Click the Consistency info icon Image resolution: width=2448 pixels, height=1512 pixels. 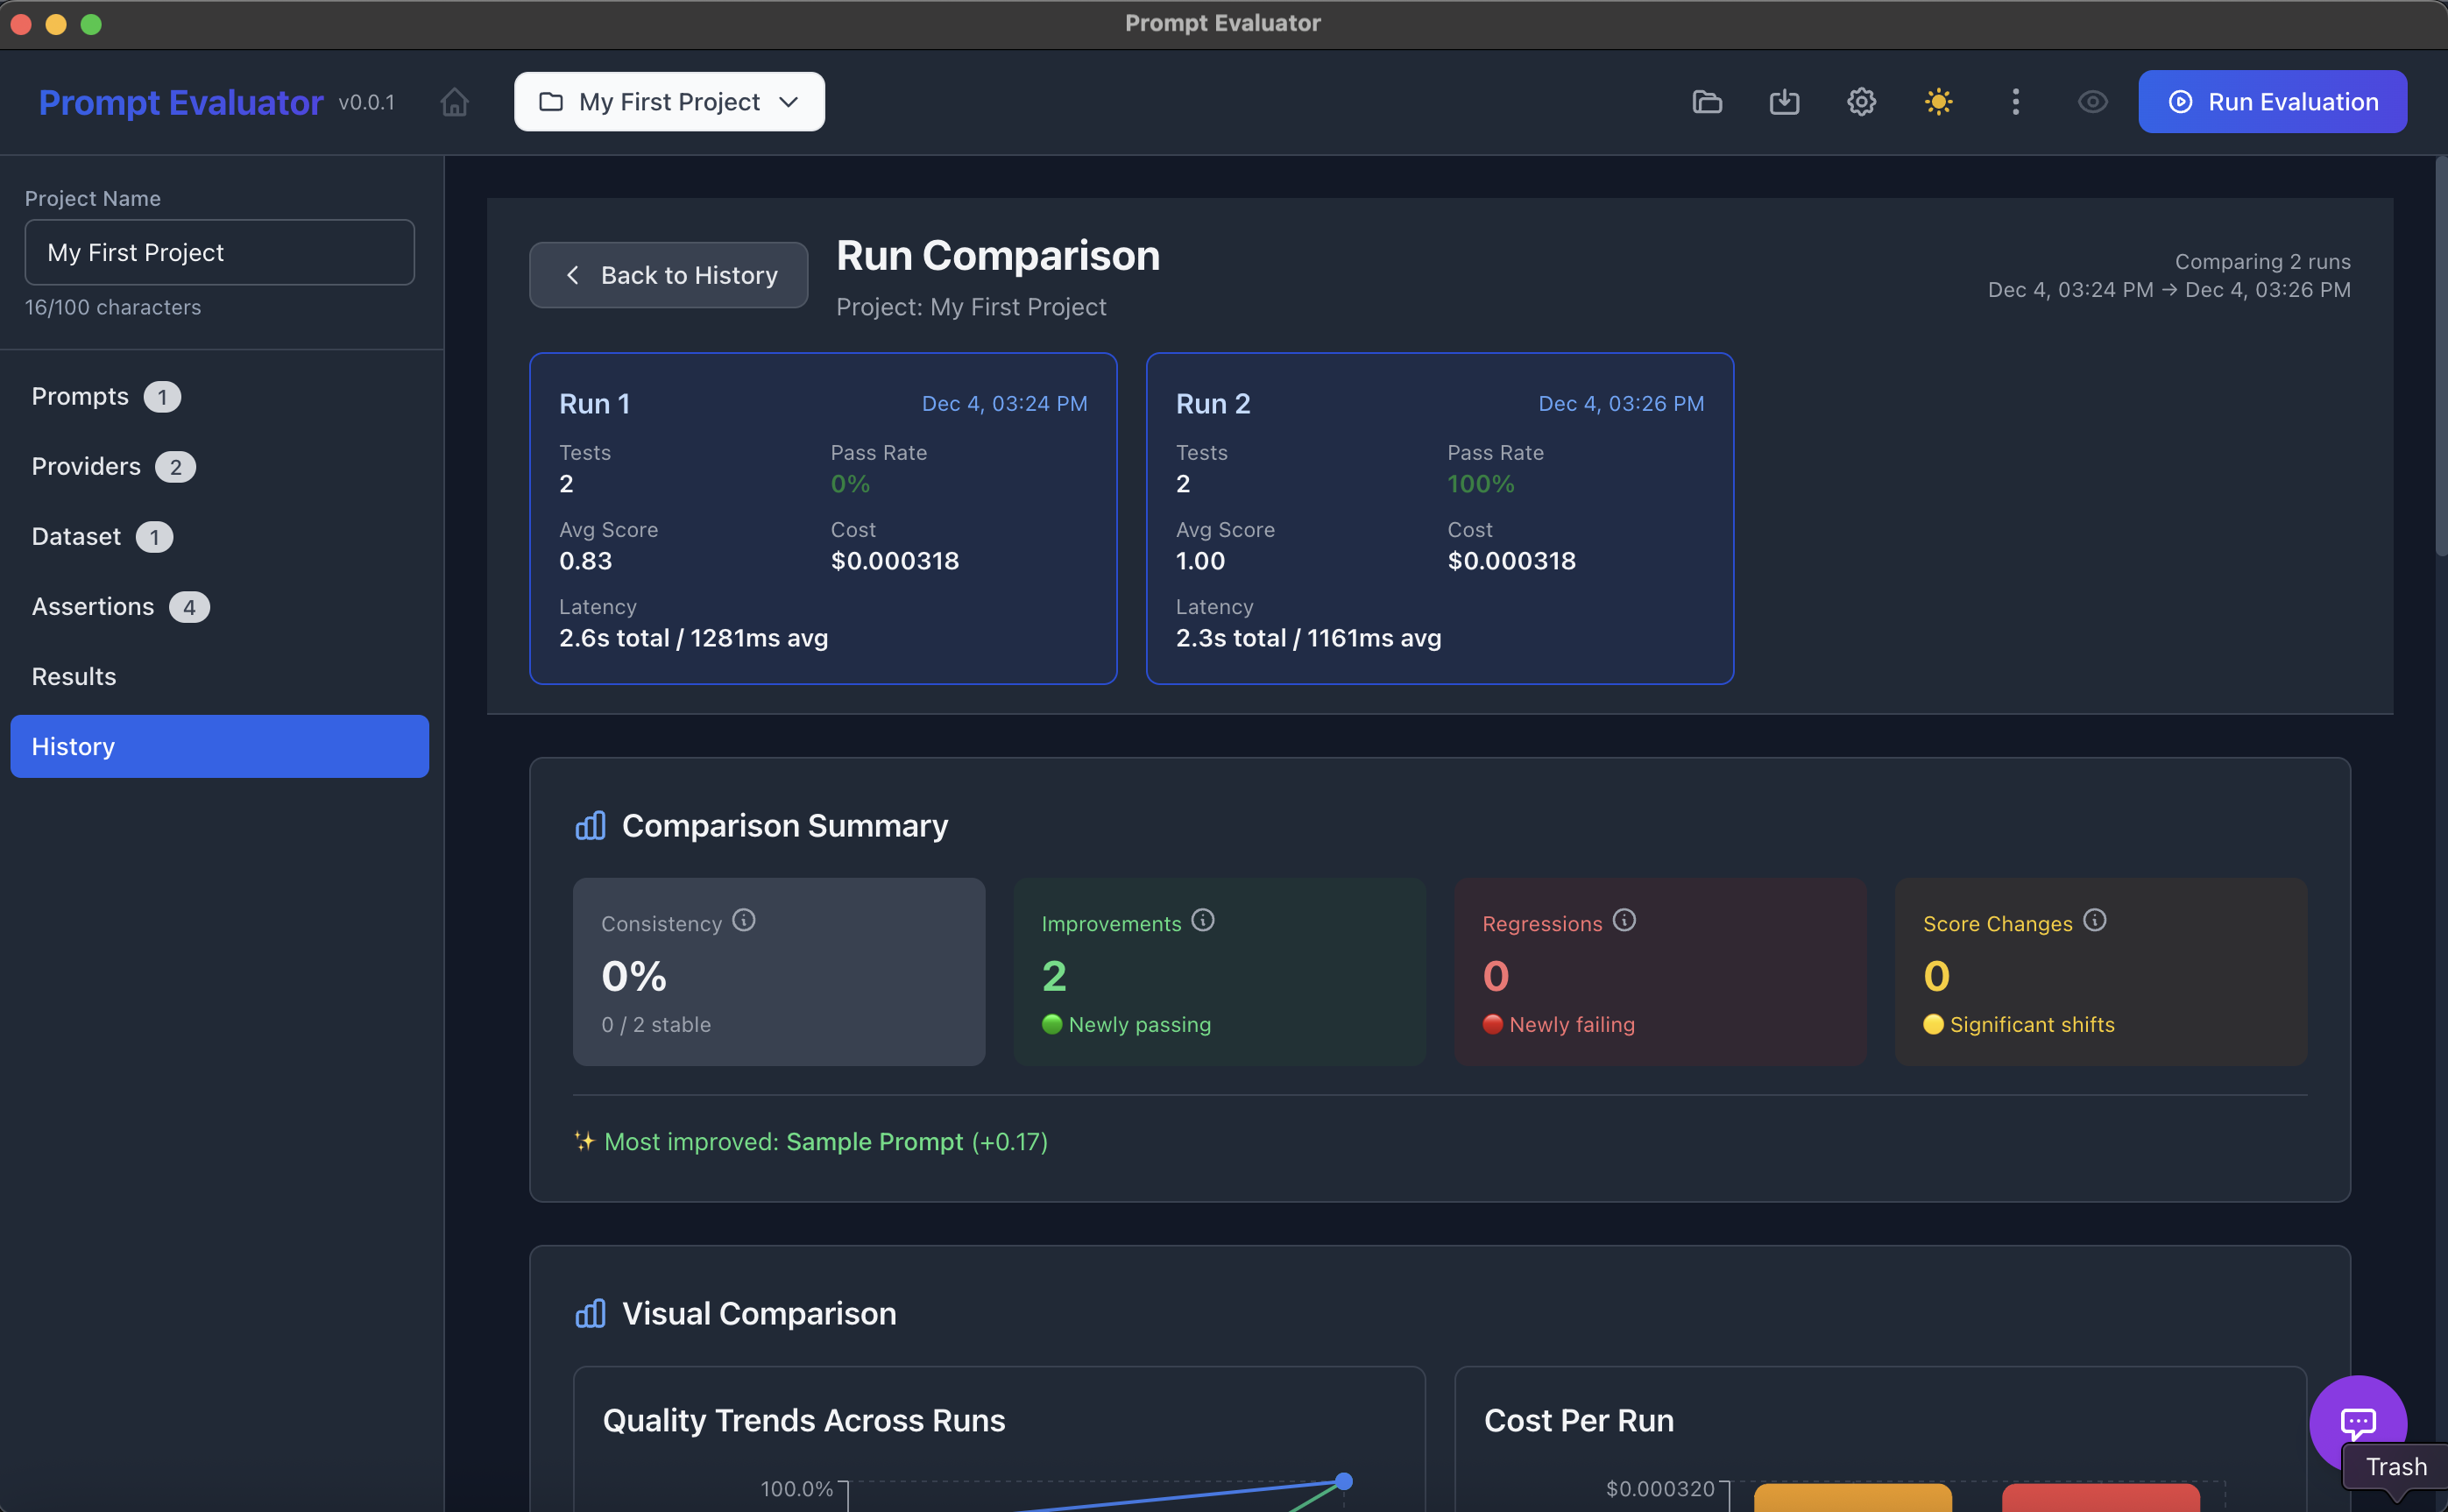pyautogui.click(x=744, y=920)
